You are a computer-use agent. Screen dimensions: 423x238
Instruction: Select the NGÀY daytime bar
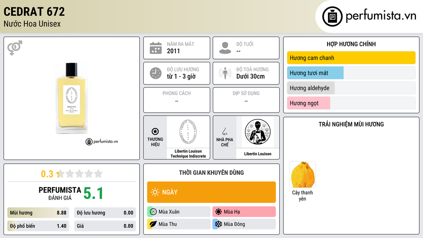pos(211,192)
